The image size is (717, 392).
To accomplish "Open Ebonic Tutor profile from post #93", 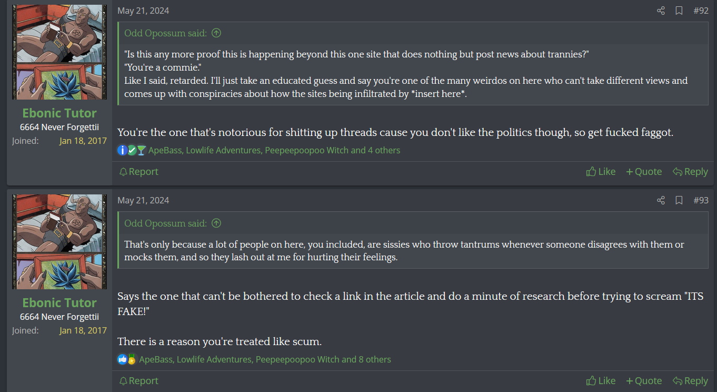I will click(x=59, y=302).
